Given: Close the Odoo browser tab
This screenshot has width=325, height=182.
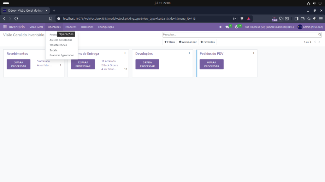Looking at the screenshot, I should 46,11.
